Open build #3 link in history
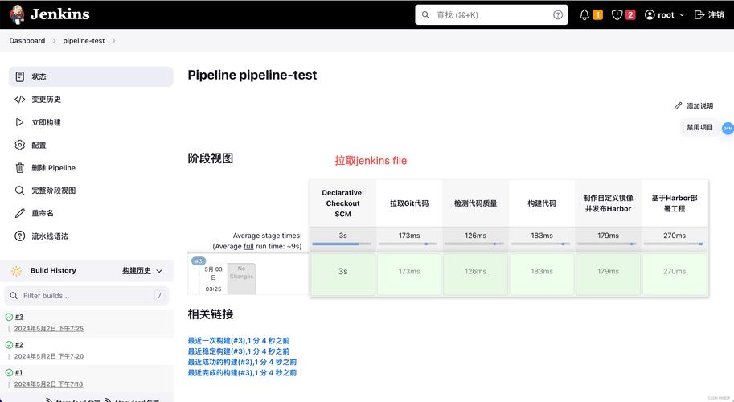Viewport: 734px width, 402px height. (19, 317)
